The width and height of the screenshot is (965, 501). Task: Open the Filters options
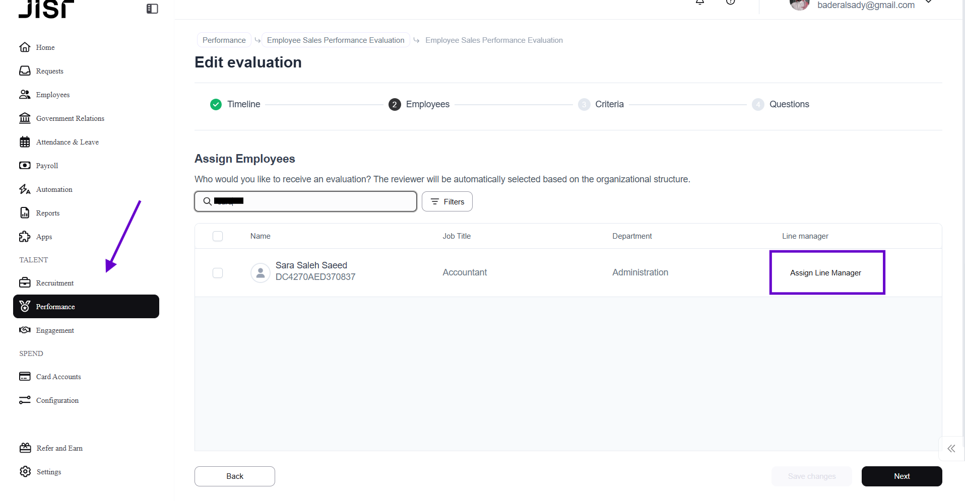pyautogui.click(x=447, y=201)
